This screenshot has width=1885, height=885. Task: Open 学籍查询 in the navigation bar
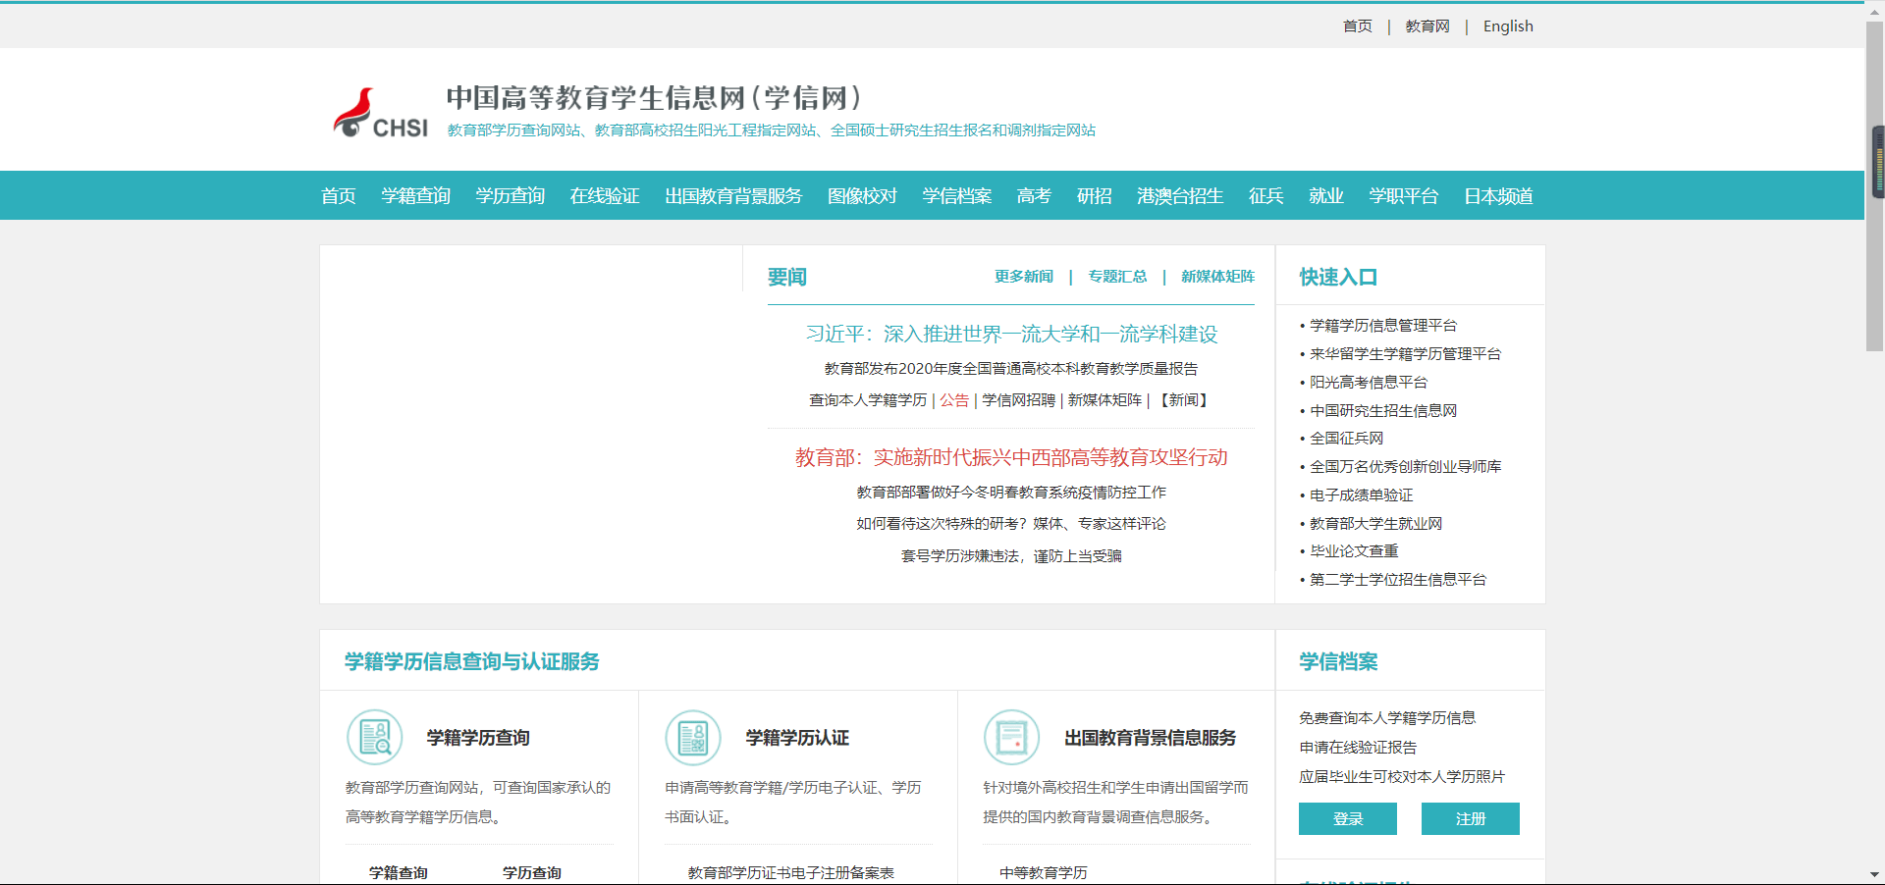point(415,196)
